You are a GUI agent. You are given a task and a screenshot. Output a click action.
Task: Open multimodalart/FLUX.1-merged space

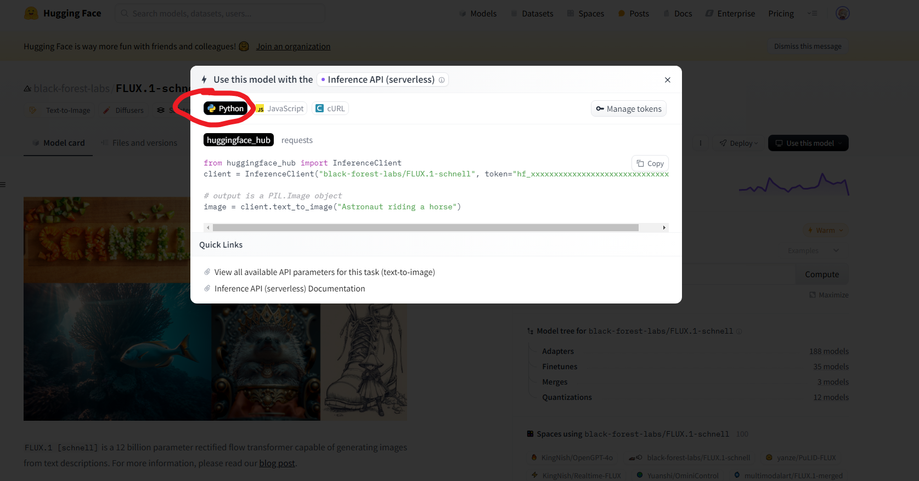(x=788, y=476)
